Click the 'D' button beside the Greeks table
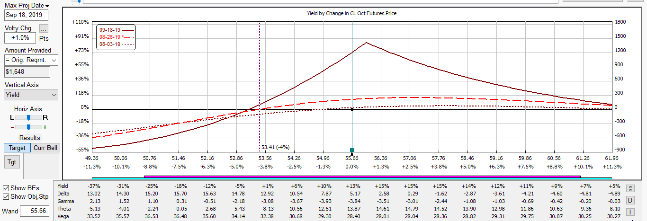 [x=630, y=200]
